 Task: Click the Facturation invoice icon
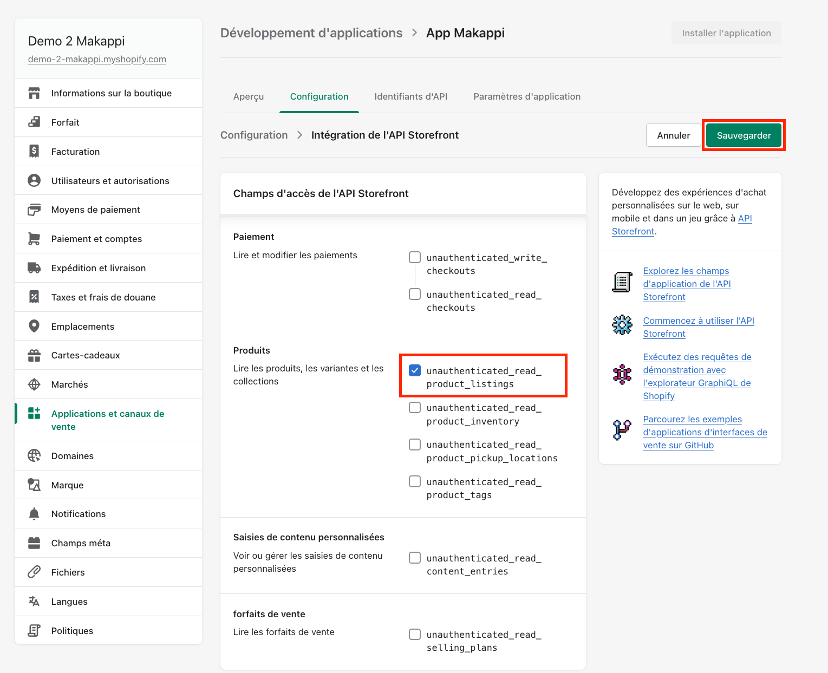pyautogui.click(x=34, y=152)
